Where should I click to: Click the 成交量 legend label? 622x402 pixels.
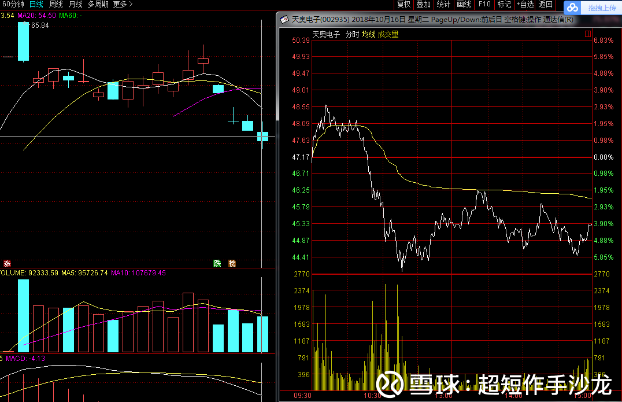[x=388, y=35]
